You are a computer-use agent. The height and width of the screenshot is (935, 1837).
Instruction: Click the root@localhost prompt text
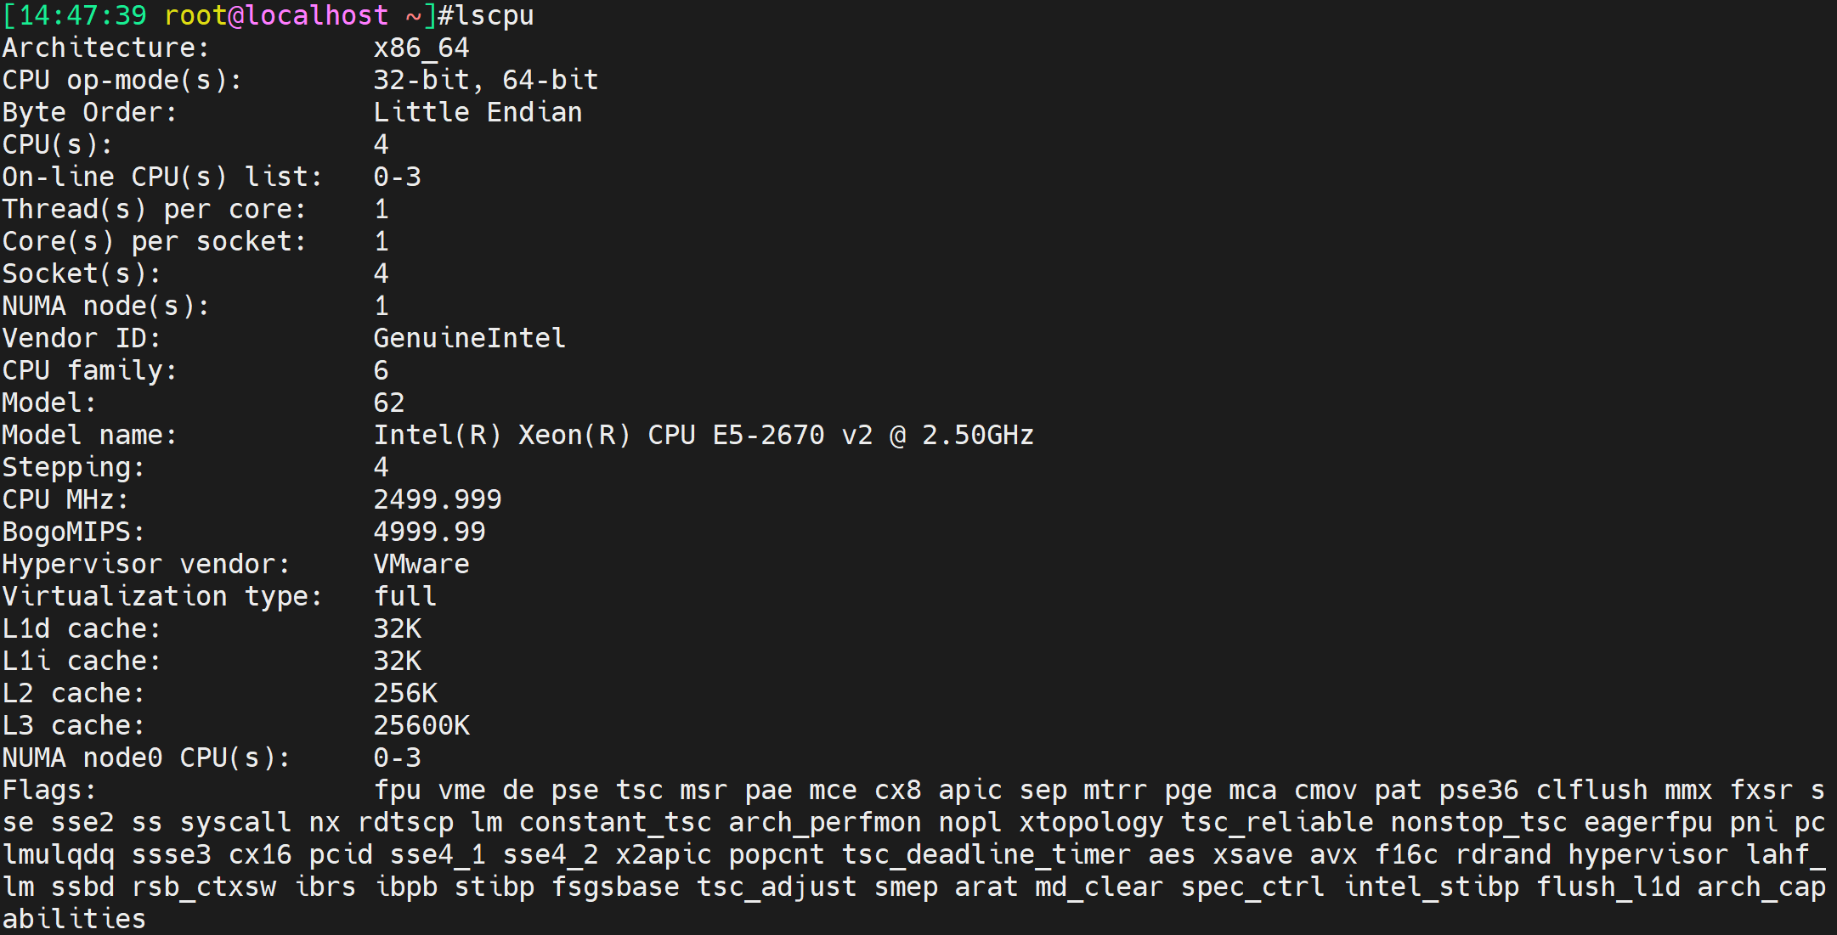[x=276, y=16]
